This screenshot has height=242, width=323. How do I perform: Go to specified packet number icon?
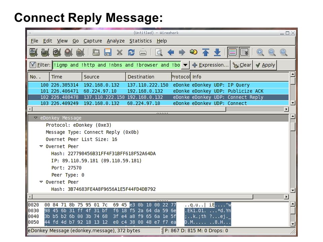[x=194, y=52]
